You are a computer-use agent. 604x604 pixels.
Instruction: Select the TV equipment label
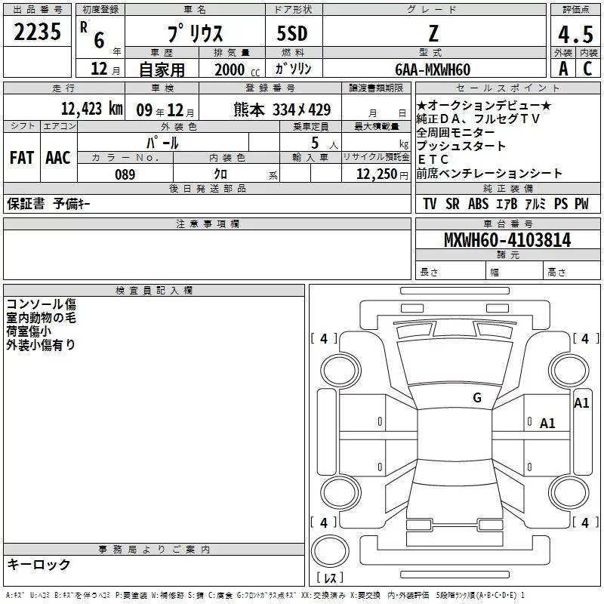430,204
